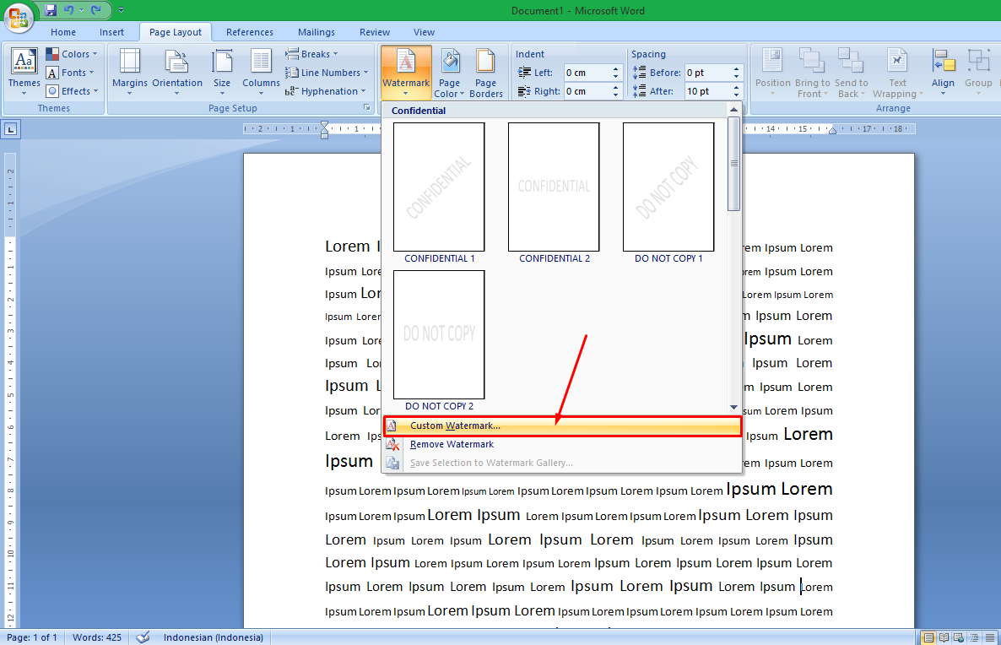The width and height of the screenshot is (1001, 645).
Task: Switch to Full Screen Reading view
Action: pos(944,637)
